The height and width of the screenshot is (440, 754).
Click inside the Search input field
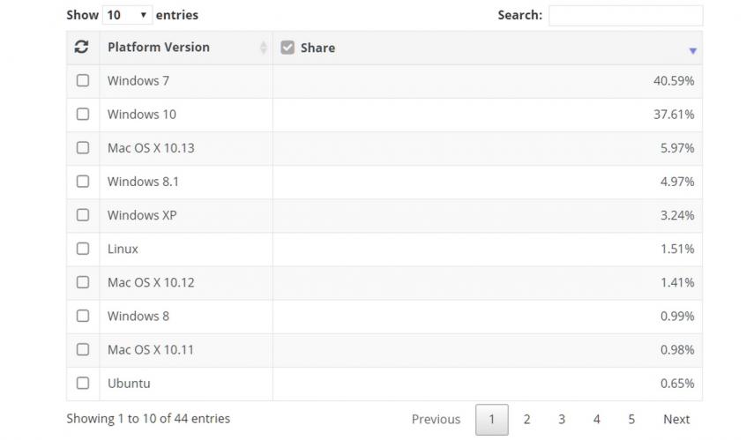click(x=625, y=15)
